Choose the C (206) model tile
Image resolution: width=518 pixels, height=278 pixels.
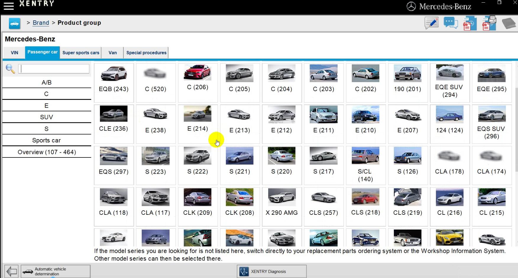(x=198, y=83)
